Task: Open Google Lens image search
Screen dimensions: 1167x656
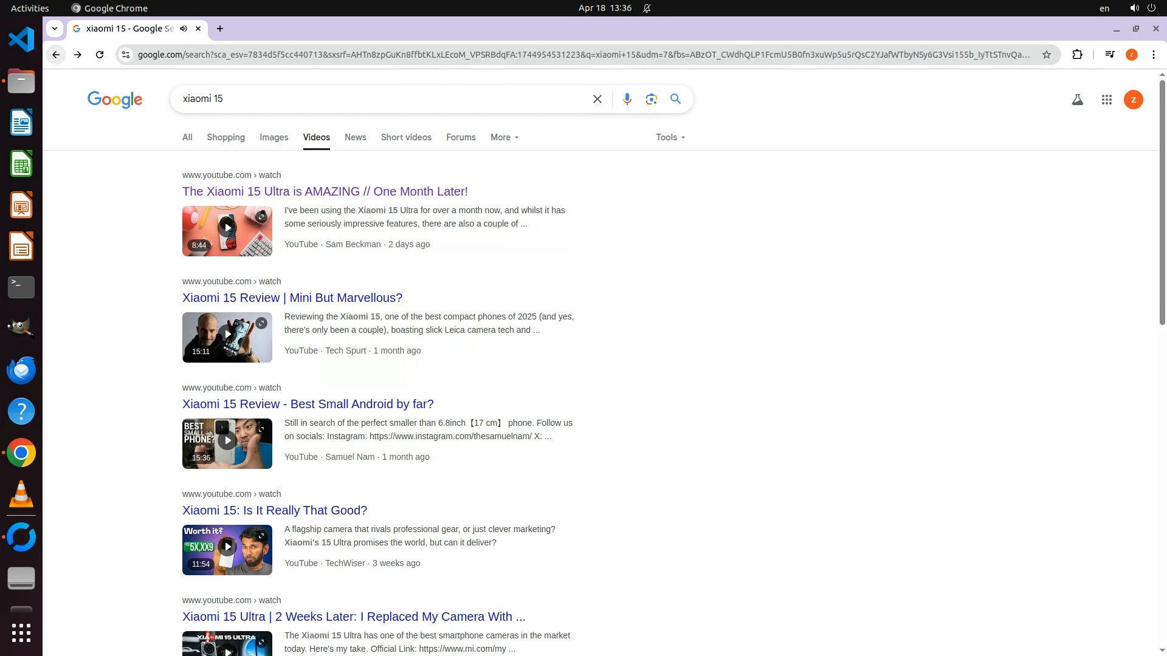Action: 651,99
